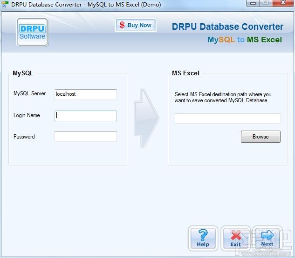
Task: Click the Help question mark button
Action: (203, 238)
